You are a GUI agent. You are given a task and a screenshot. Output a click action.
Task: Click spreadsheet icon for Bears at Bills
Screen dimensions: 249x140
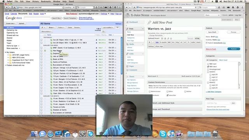(51, 59)
